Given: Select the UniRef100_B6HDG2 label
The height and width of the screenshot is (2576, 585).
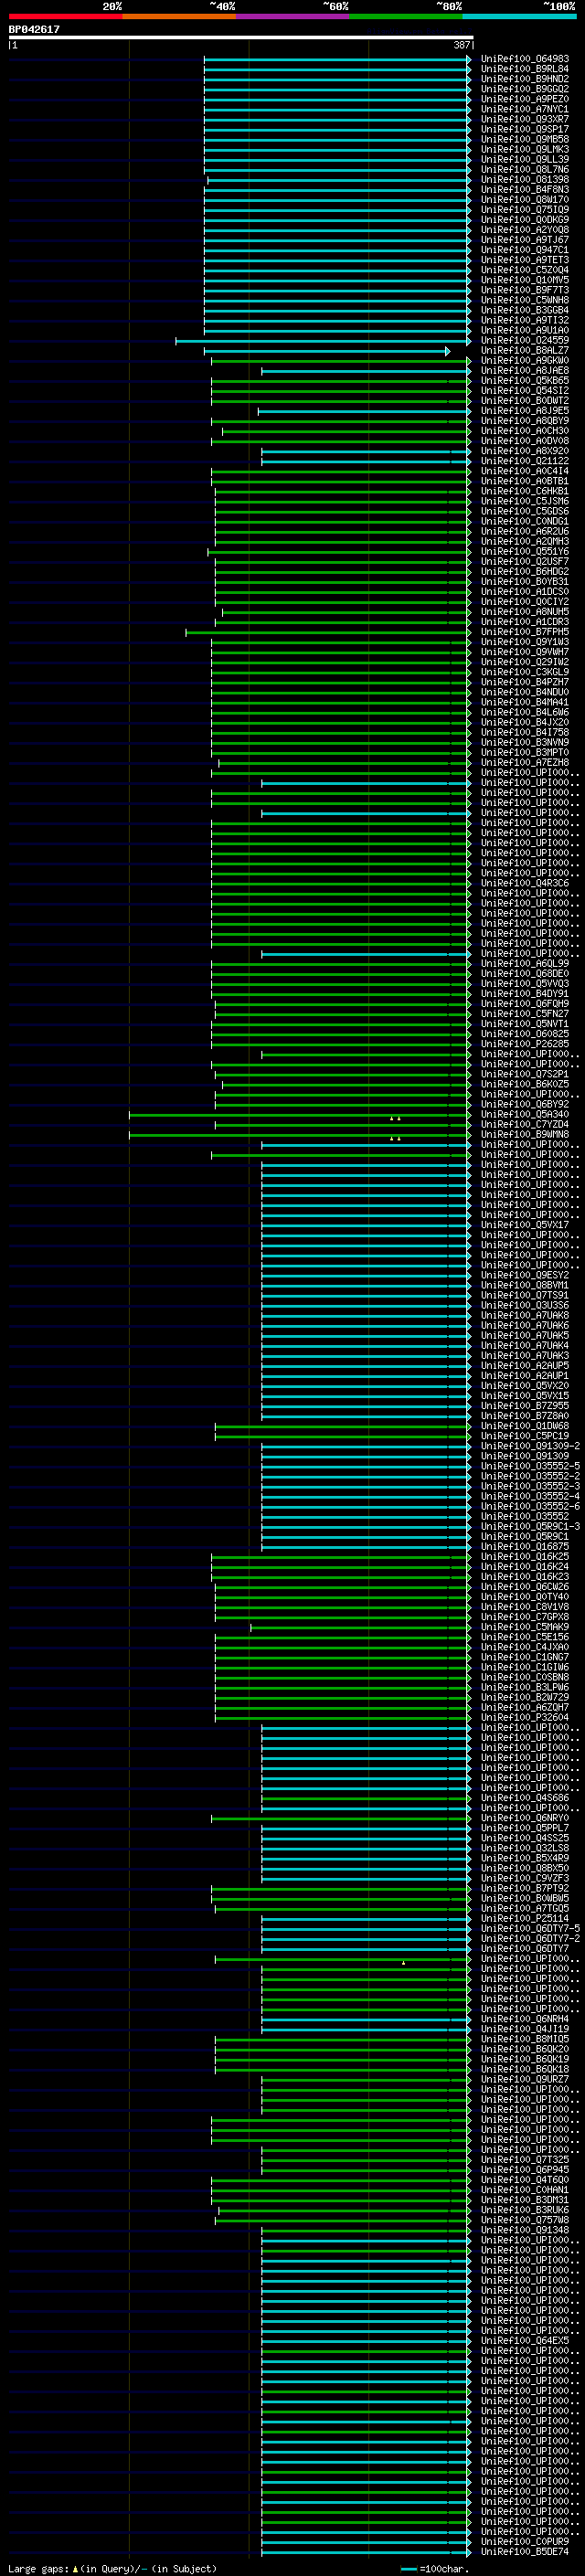Looking at the screenshot, I should tap(524, 572).
